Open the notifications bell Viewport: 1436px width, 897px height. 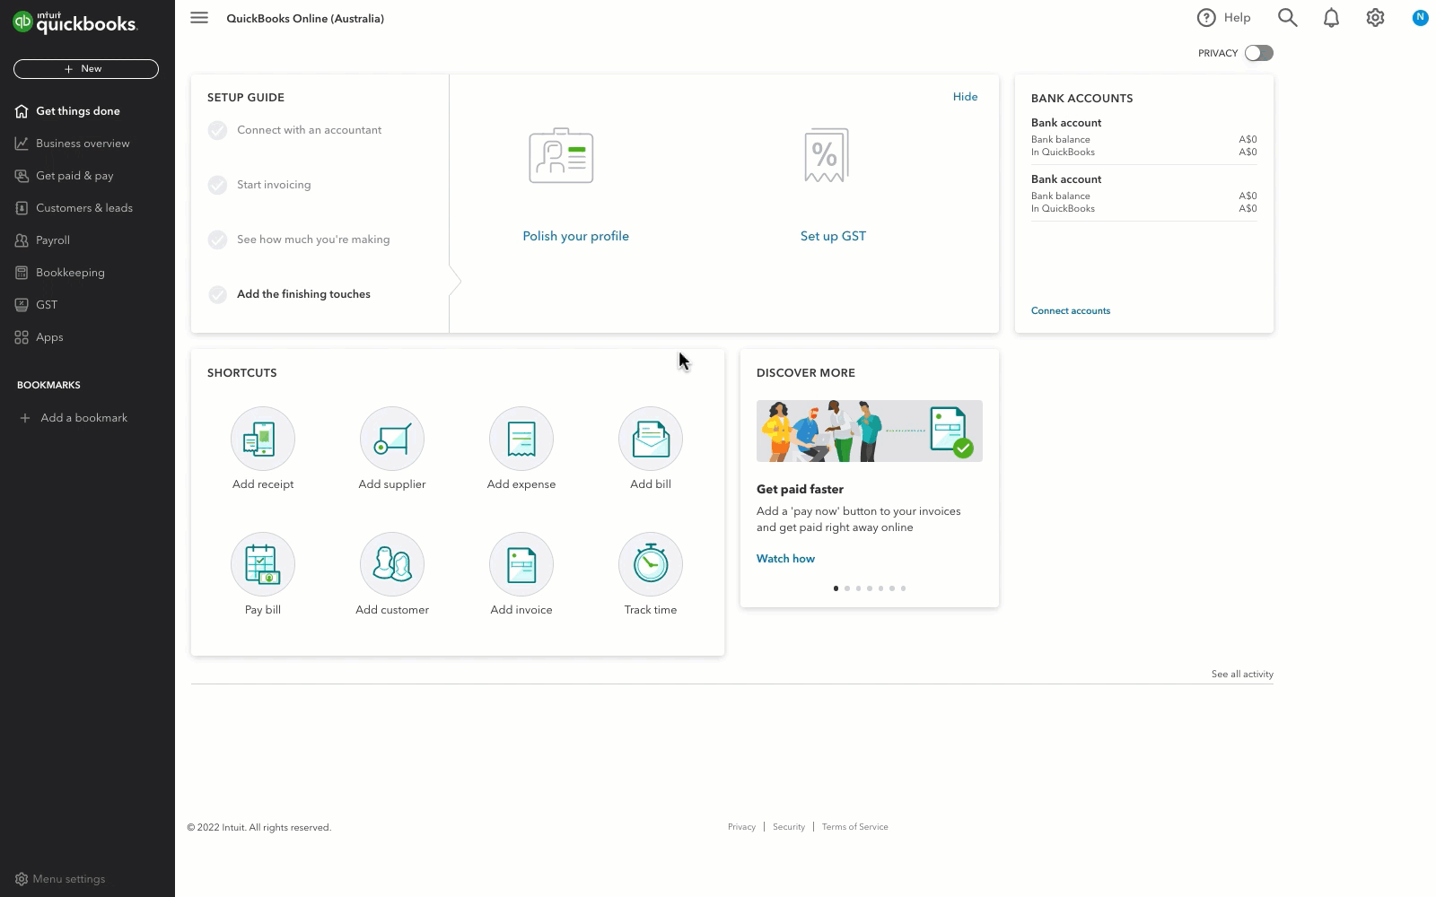click(x=1332, y=18)
